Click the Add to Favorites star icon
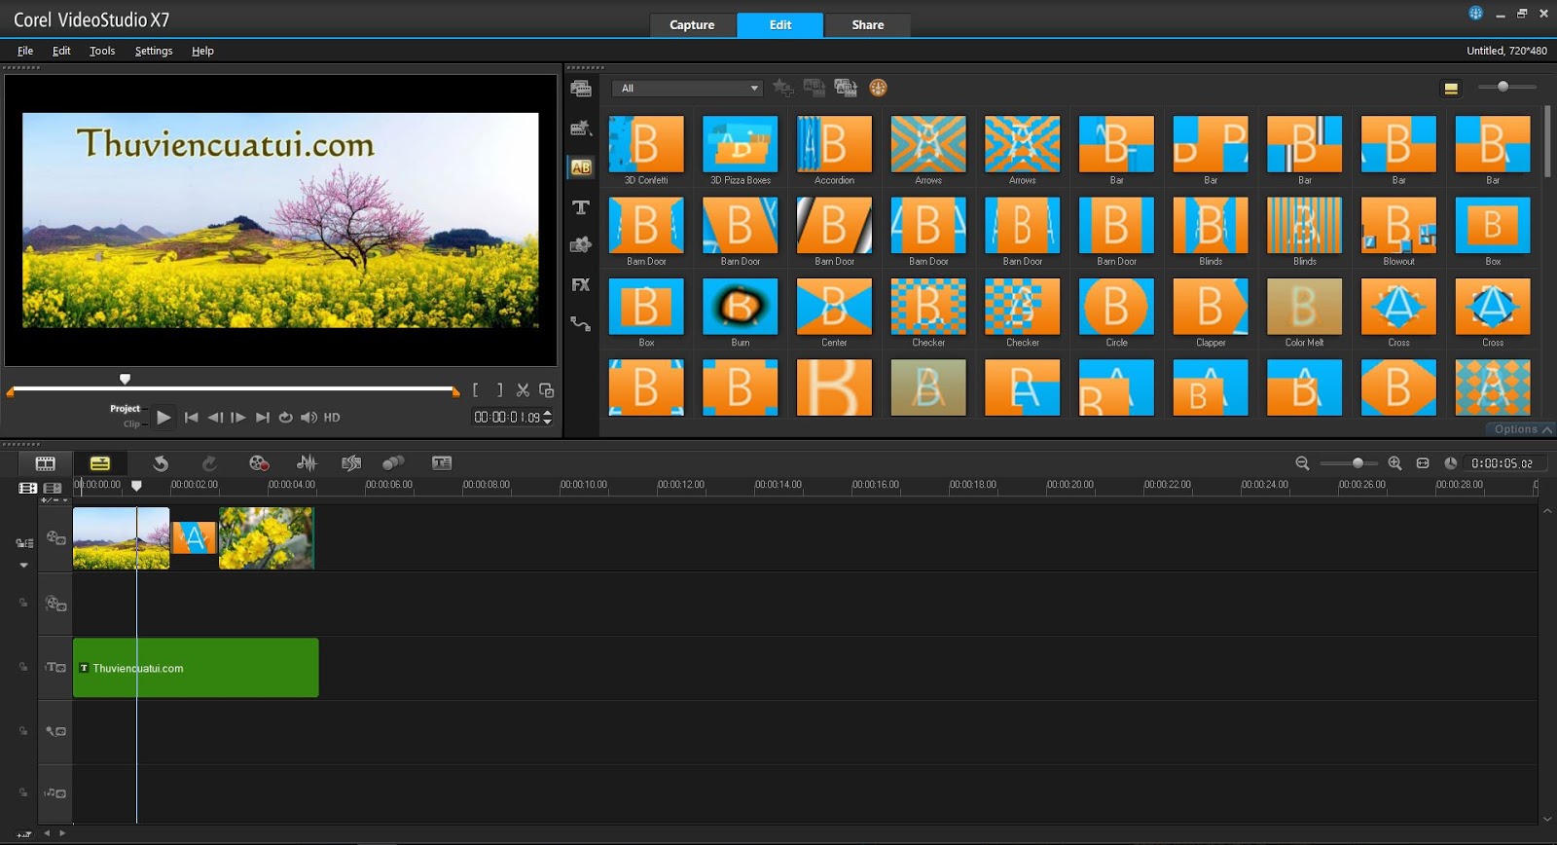The width and height of the screenshot is (1557, 845). pos(783,88)
